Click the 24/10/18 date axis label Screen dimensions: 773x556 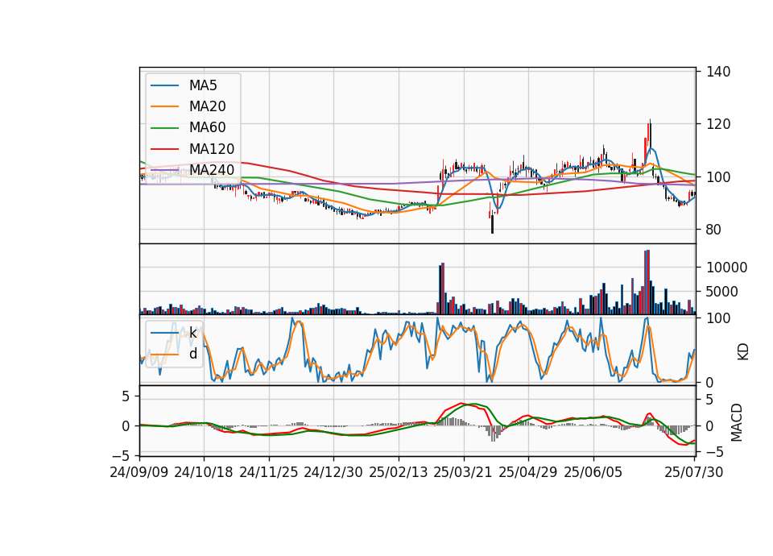tap(204, 472)
